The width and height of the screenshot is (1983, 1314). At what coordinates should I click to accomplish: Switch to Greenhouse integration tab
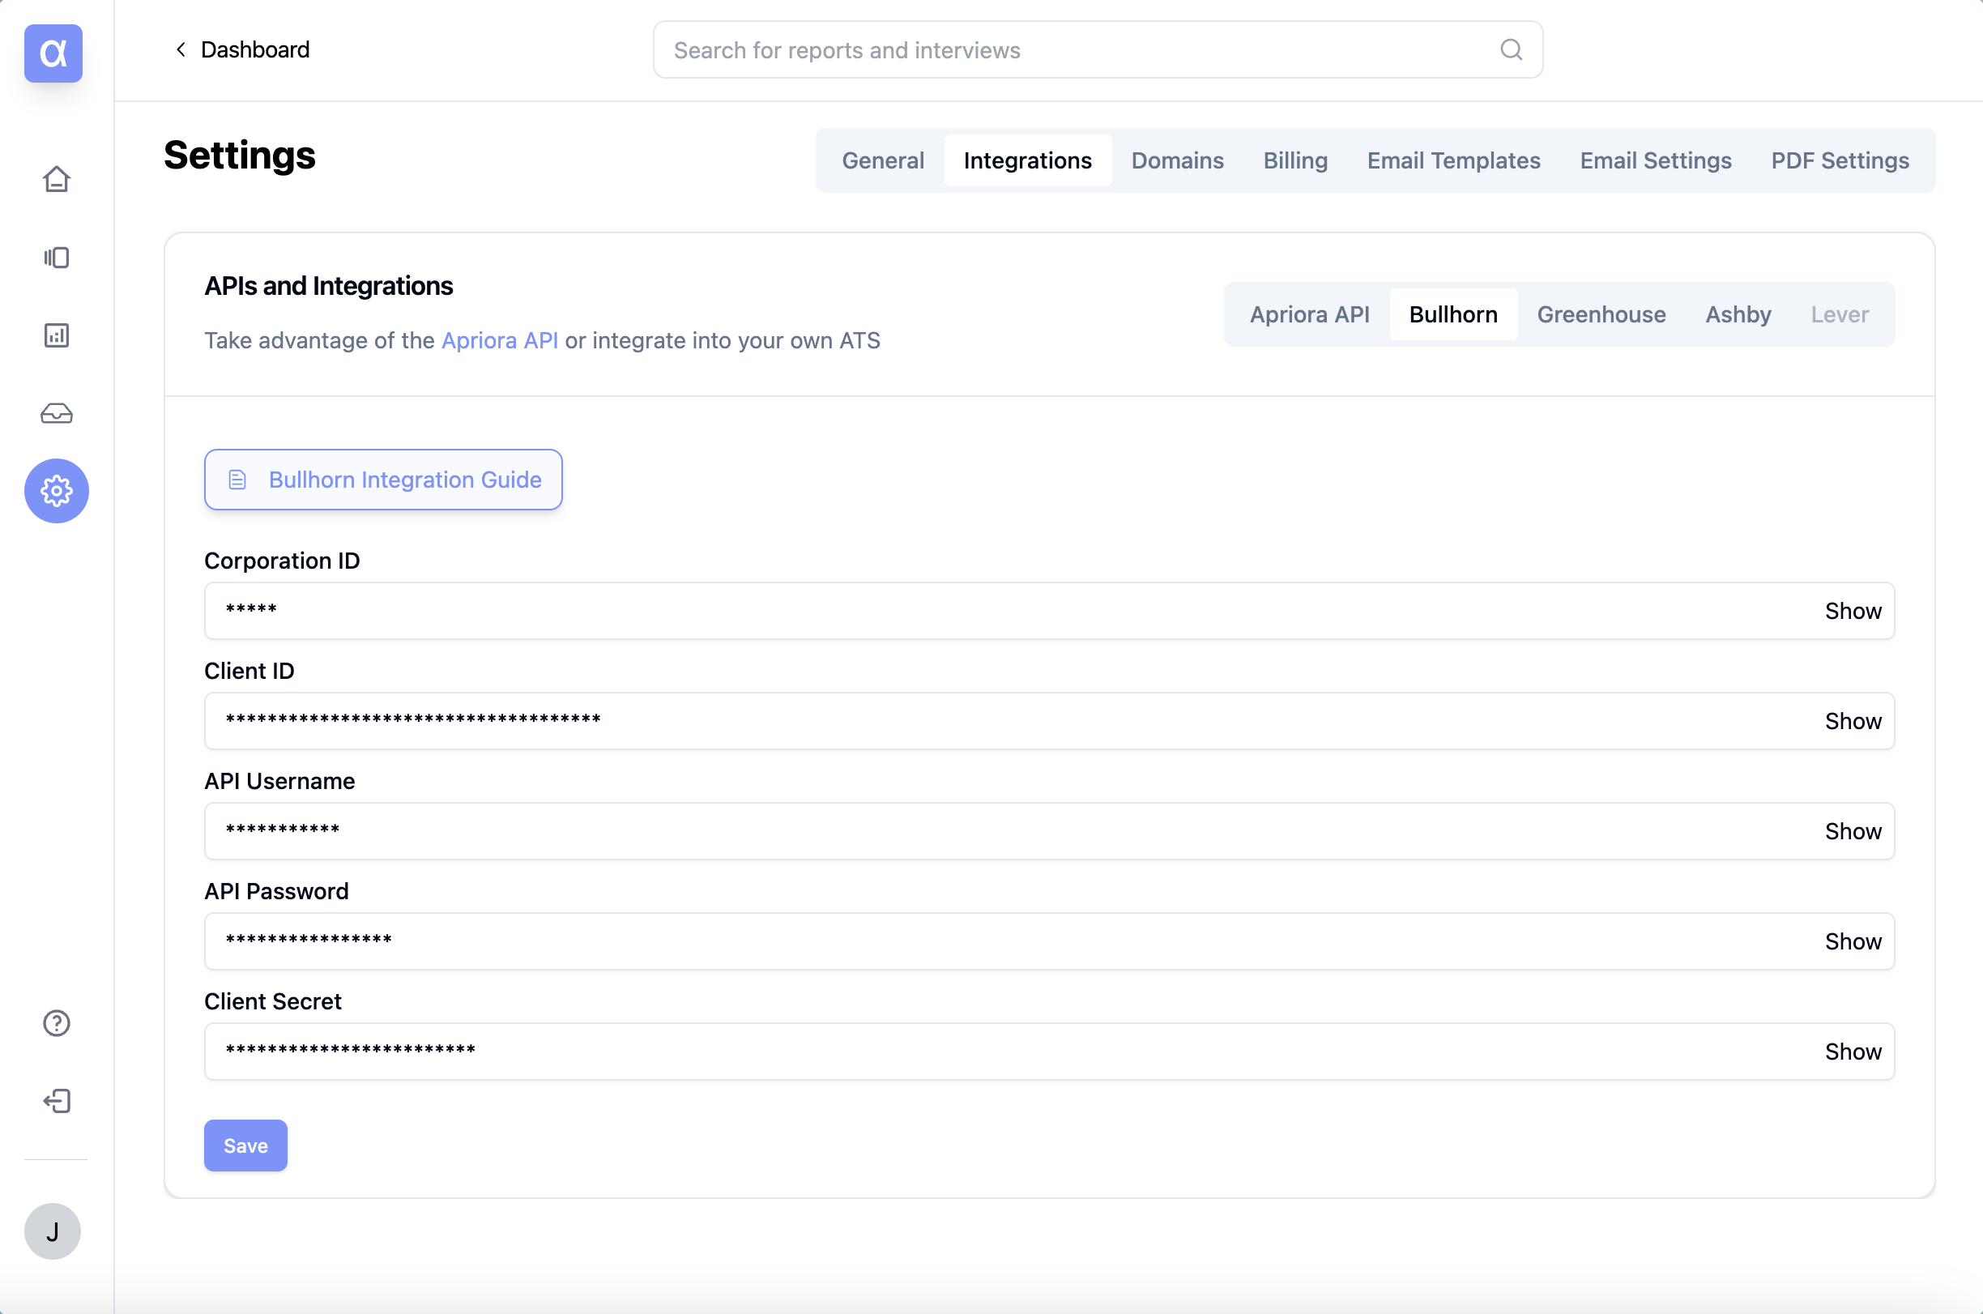tap(1601, 314)
